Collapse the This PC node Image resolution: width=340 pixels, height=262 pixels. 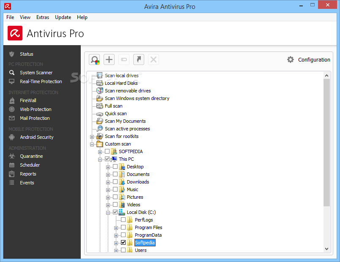click(100, 159)
